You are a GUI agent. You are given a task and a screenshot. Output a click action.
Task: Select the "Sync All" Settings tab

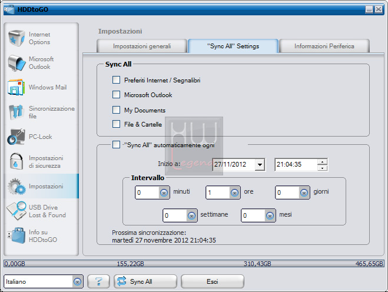[233, 46]
